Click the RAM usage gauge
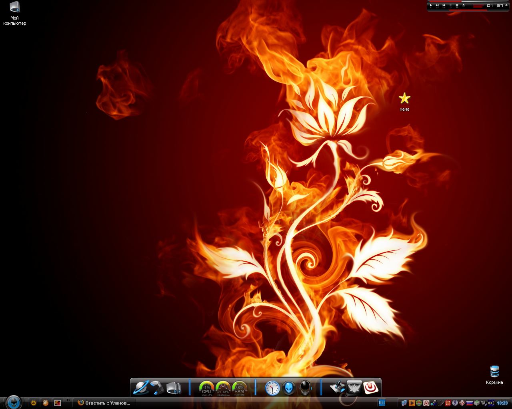This screenshot has width=512, height=409. pyautogui.click(x=239, y=387)
